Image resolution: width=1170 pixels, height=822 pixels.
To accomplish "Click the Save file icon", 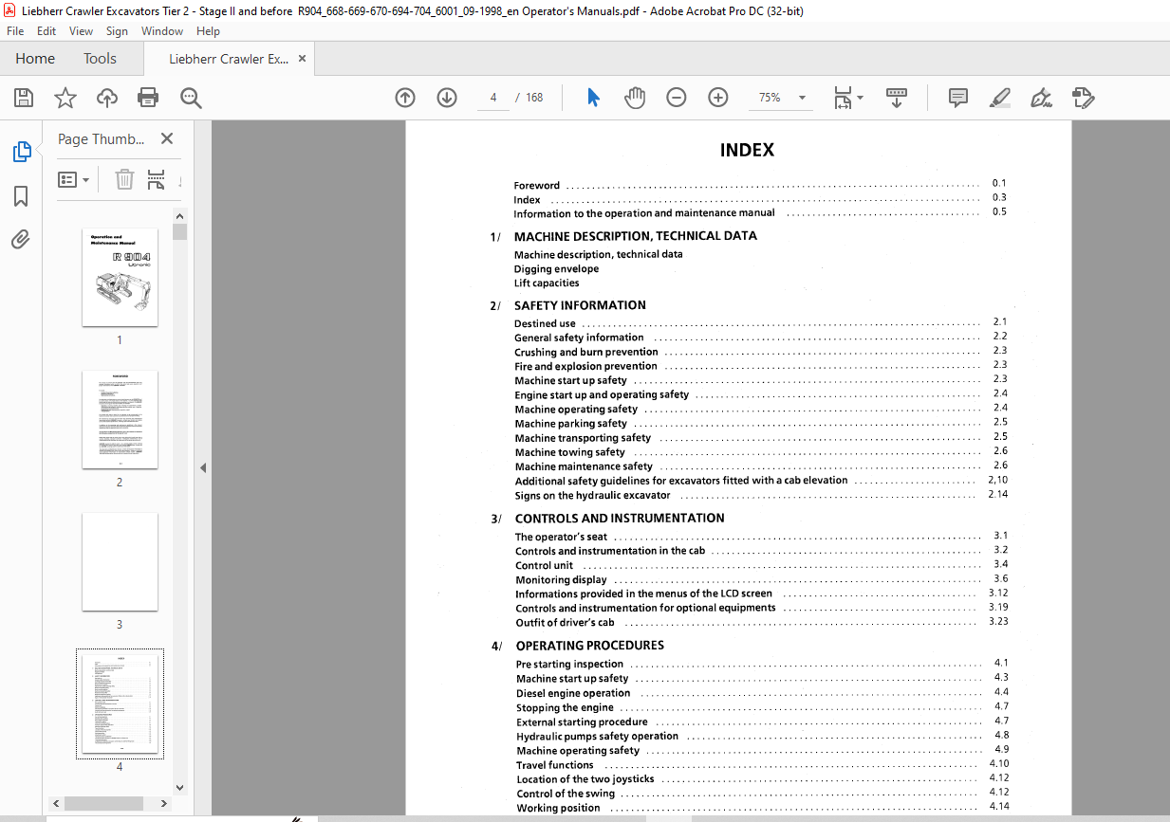I will point(24,97).
